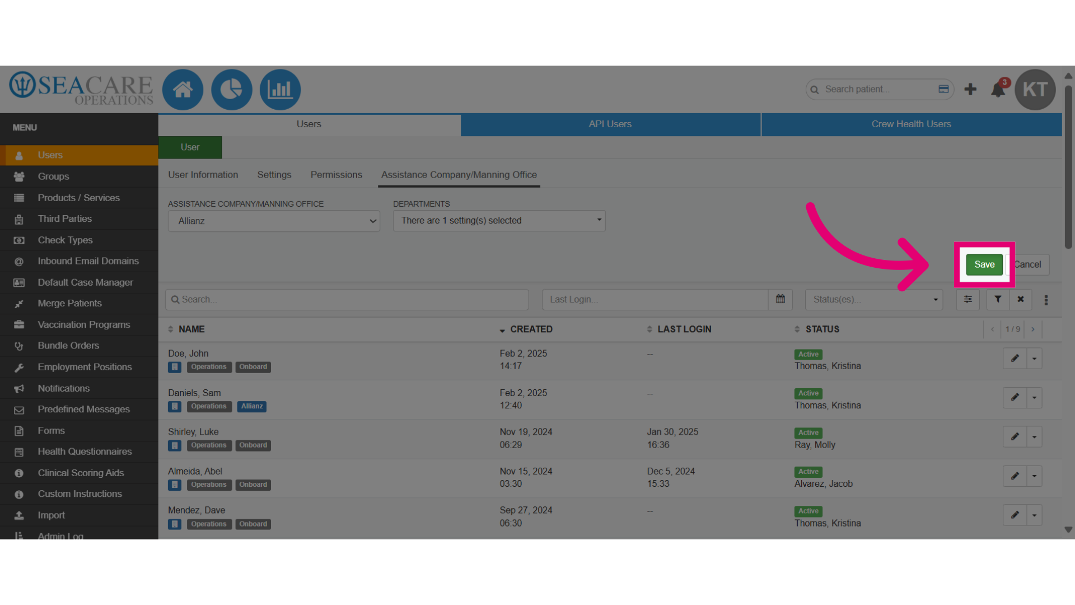Sort by the Last Login column header
This screenshot has width=1075, height=605.
point(679,329)
